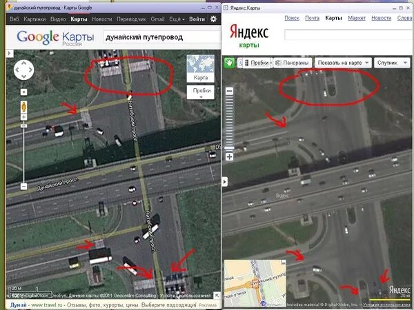Expand the Yandex left side panel arrow

click(225, 182)
